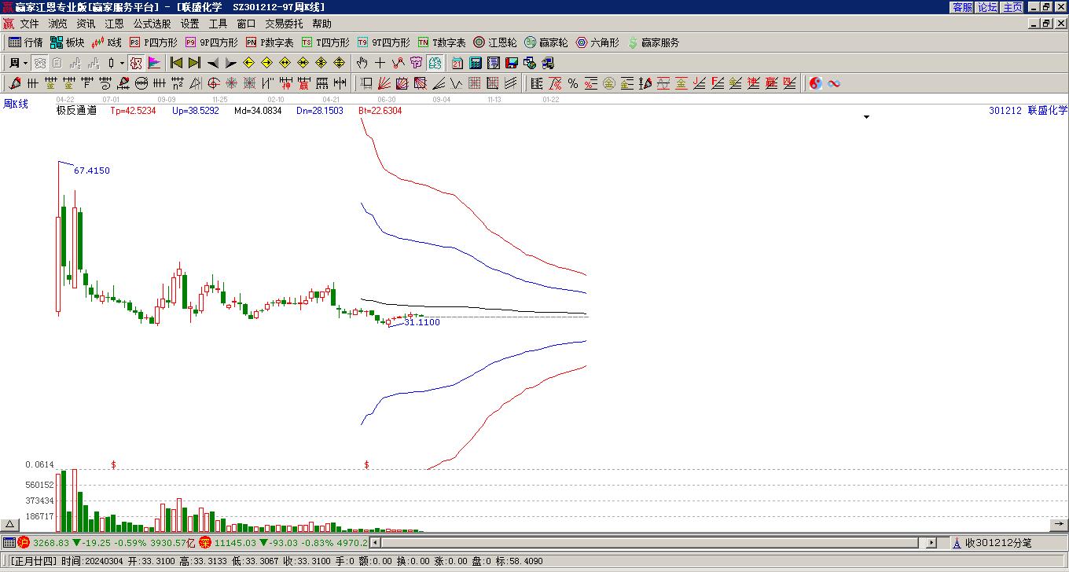The height and width of the screenshot is (572, 1069).
Task: Click the small black chart dropdown triangle
Action: [867, 117]
